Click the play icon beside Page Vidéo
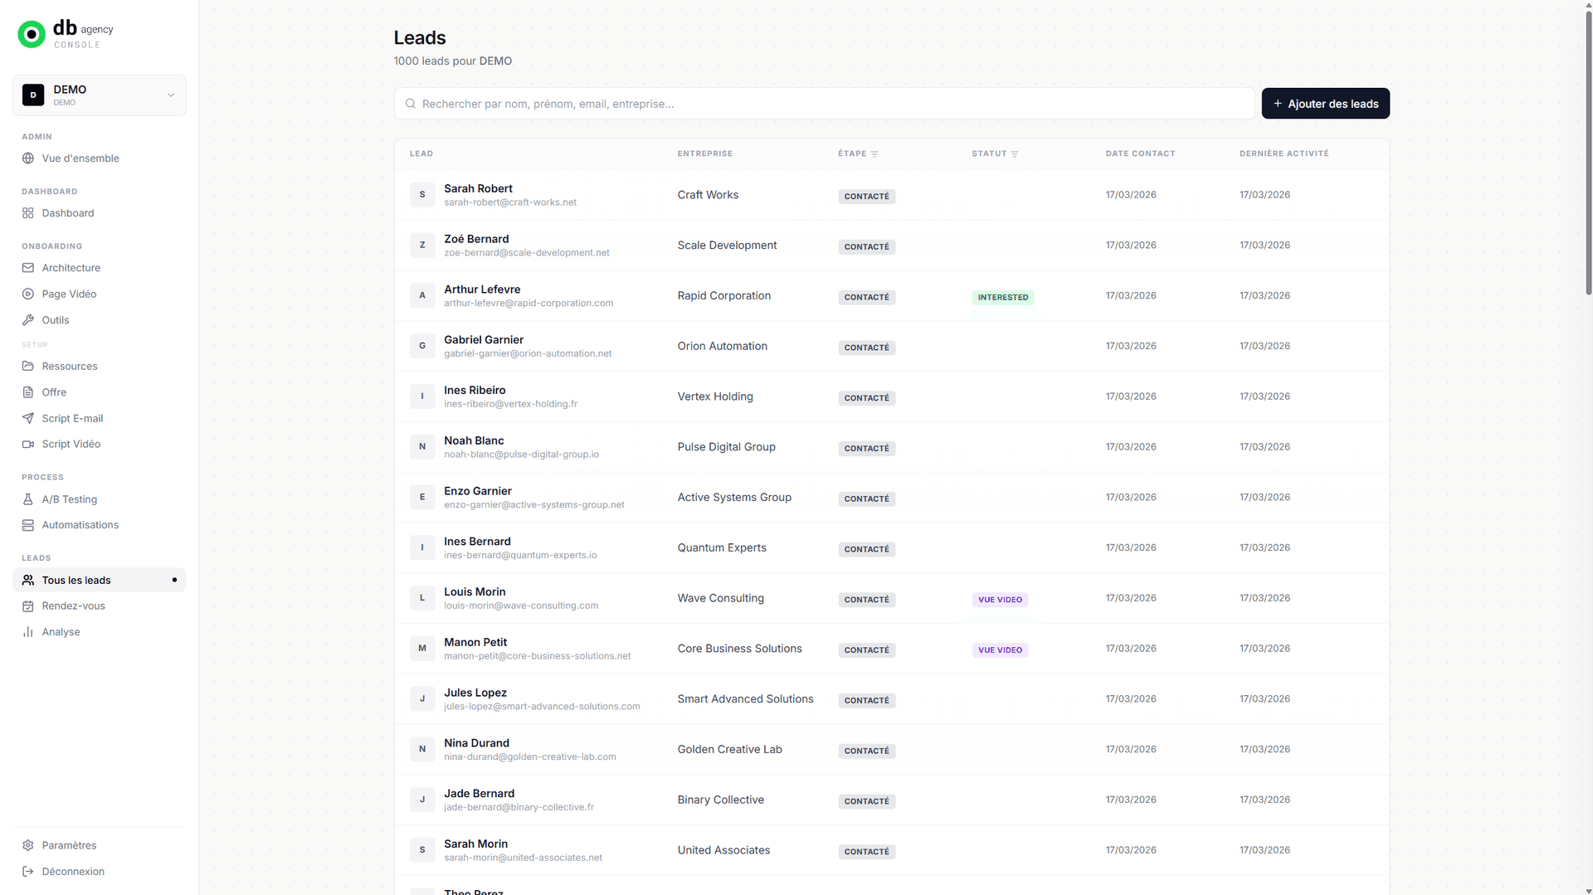 point(28,294)
